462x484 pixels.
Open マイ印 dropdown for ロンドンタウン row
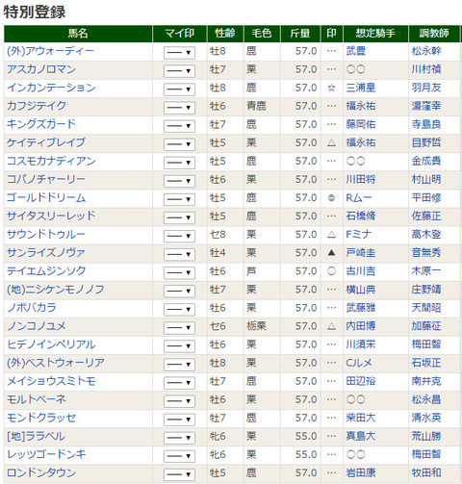pyautogui.click(x=179, y=474)
